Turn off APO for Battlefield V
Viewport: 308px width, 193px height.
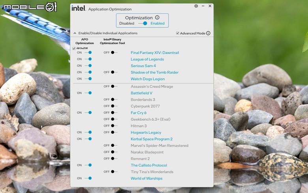(x=88, y=93)
